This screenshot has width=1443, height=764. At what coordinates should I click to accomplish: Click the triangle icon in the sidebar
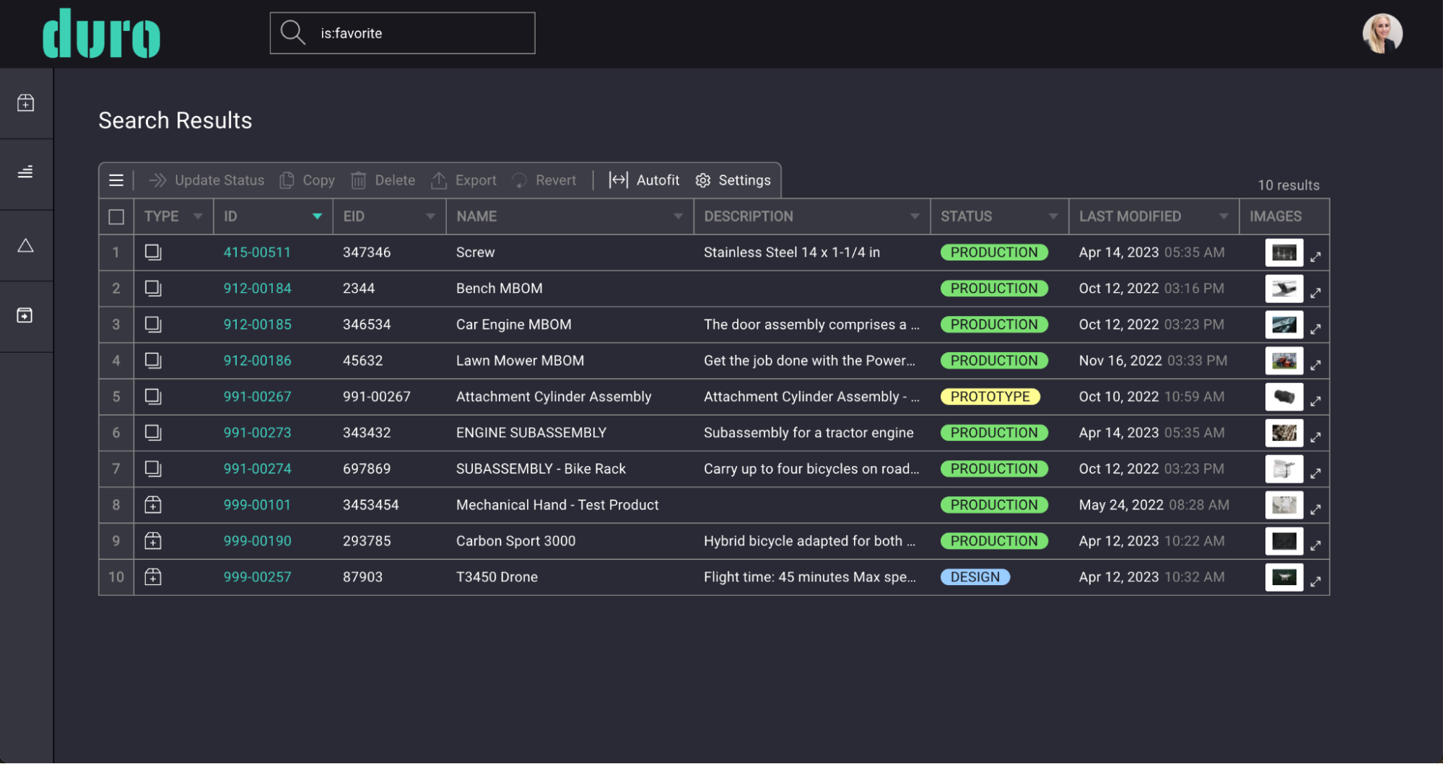pos(26,246)
